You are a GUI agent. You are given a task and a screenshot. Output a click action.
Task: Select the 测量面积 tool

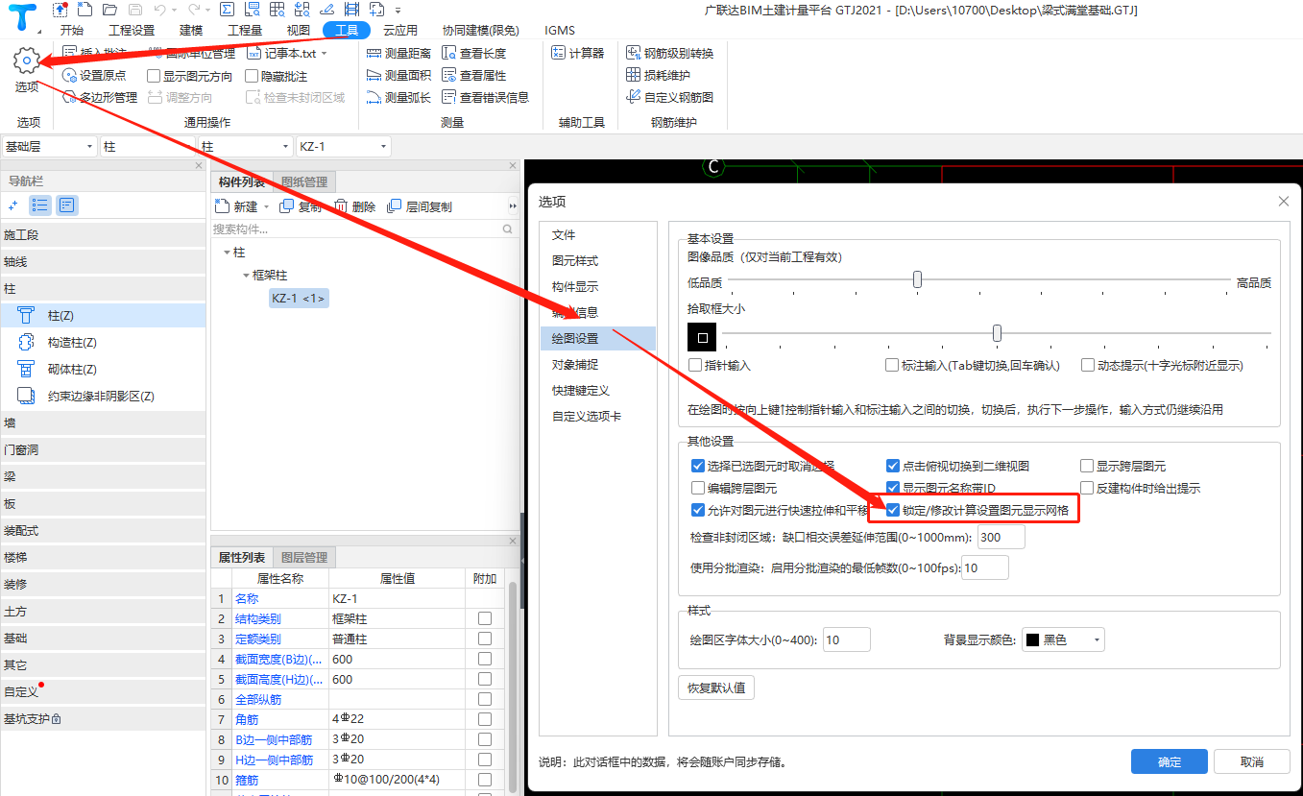click(x=399, y=75)
